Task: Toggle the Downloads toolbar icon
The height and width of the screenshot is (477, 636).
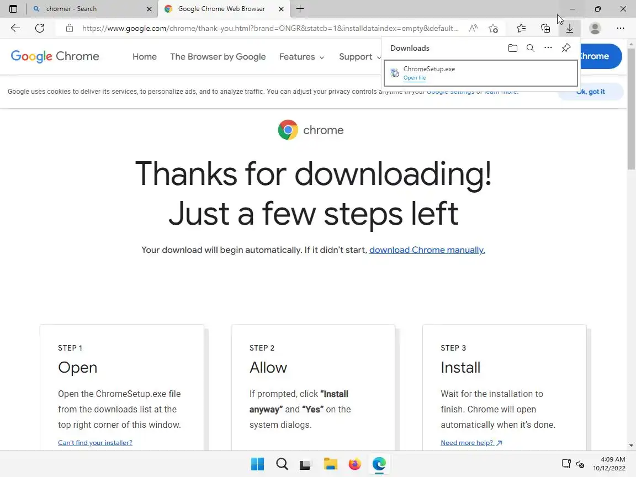Action: click(x=570, y=28)
